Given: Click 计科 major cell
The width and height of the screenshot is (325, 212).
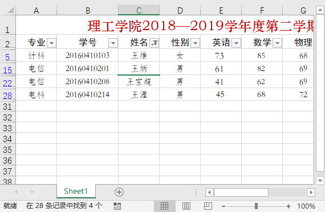Looking at the screenshot, I should 36,55.
